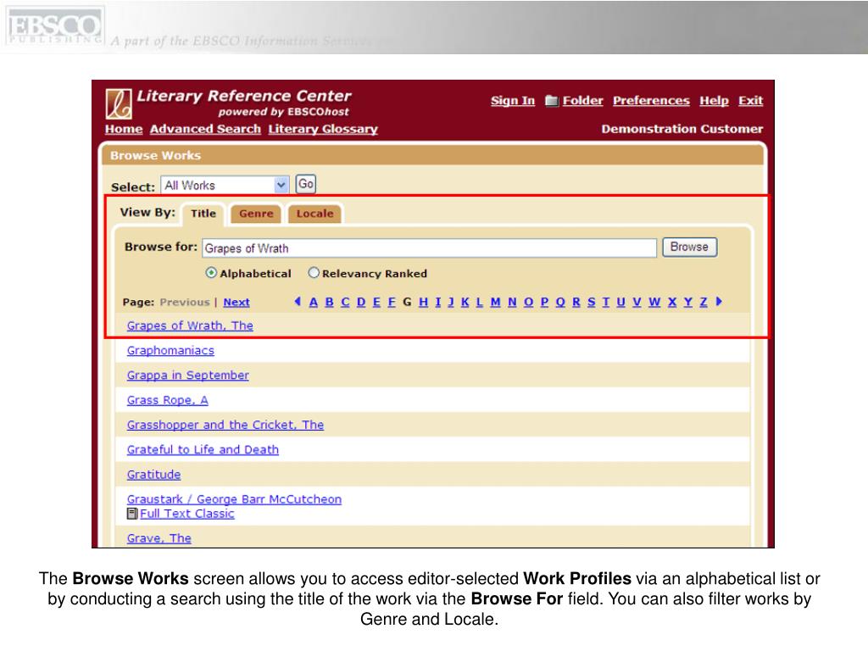
Task: Click the Sign In link
Action: coord(513,101)
